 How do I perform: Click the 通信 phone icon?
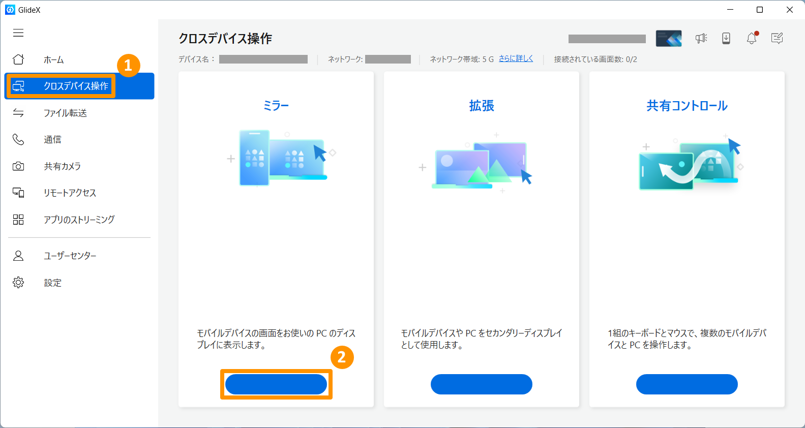pyautogui.click(x=18, y=139)
